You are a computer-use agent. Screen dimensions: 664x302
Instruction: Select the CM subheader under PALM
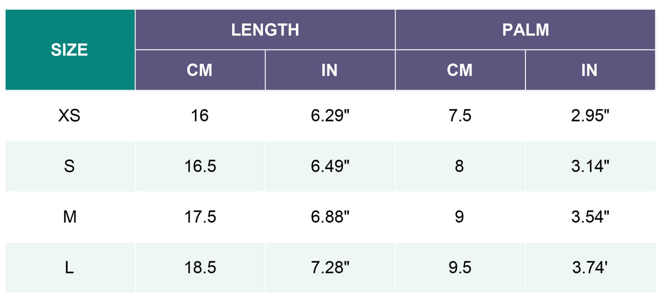coord(460,70)
